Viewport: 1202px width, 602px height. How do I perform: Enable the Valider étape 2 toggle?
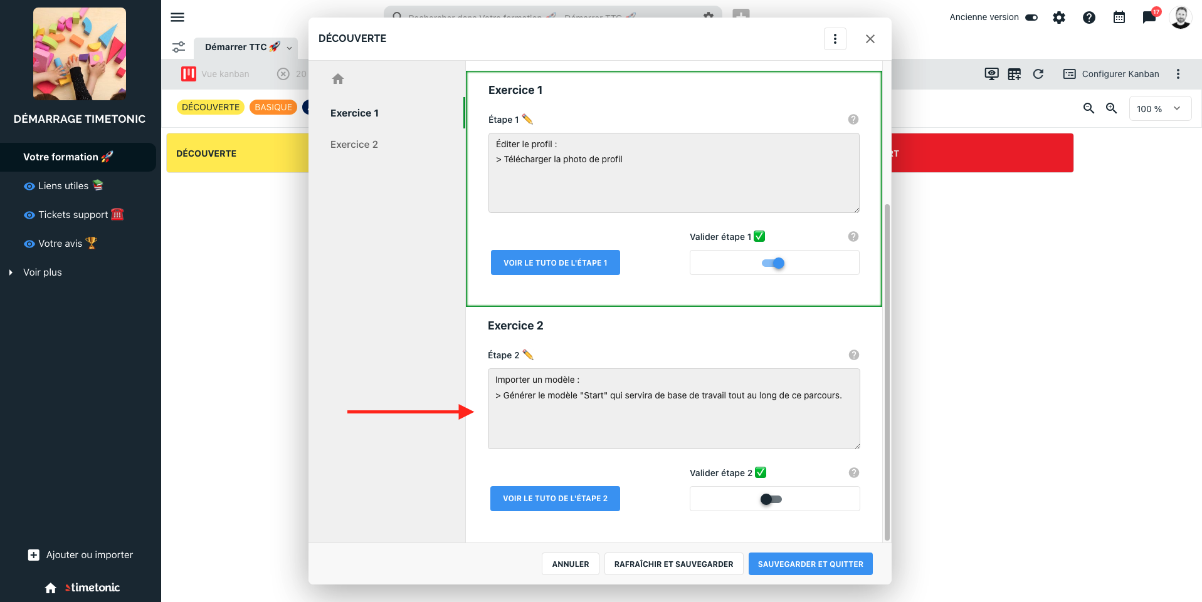coord(771,499)
